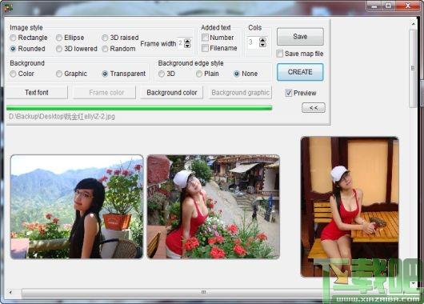Click the vertical scrollbar thumb
Viewport: 424px width, 304px height.
(x=413, y=68)
